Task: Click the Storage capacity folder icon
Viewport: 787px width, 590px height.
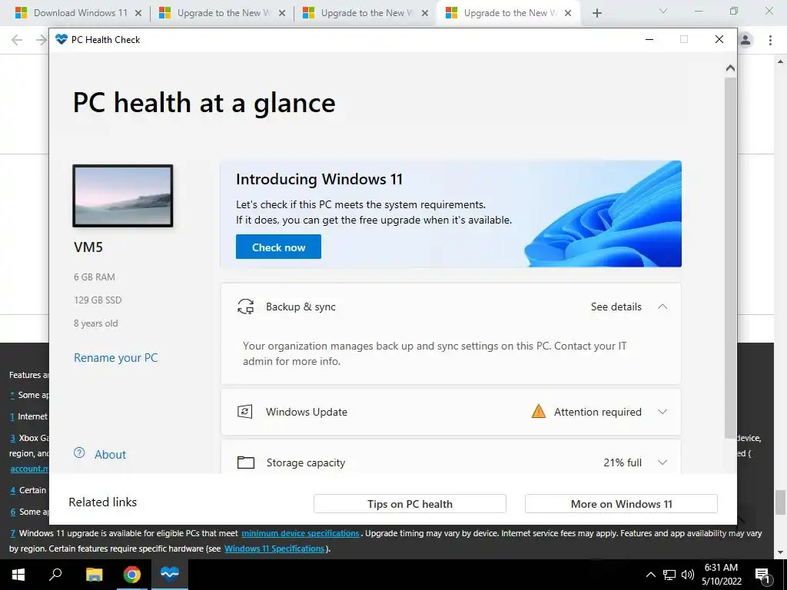Action: [245, 462]
